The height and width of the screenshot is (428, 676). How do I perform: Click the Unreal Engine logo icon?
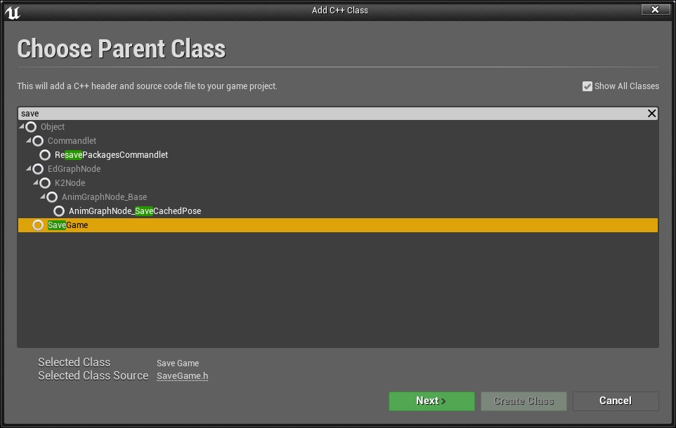[x=13, y=12]
